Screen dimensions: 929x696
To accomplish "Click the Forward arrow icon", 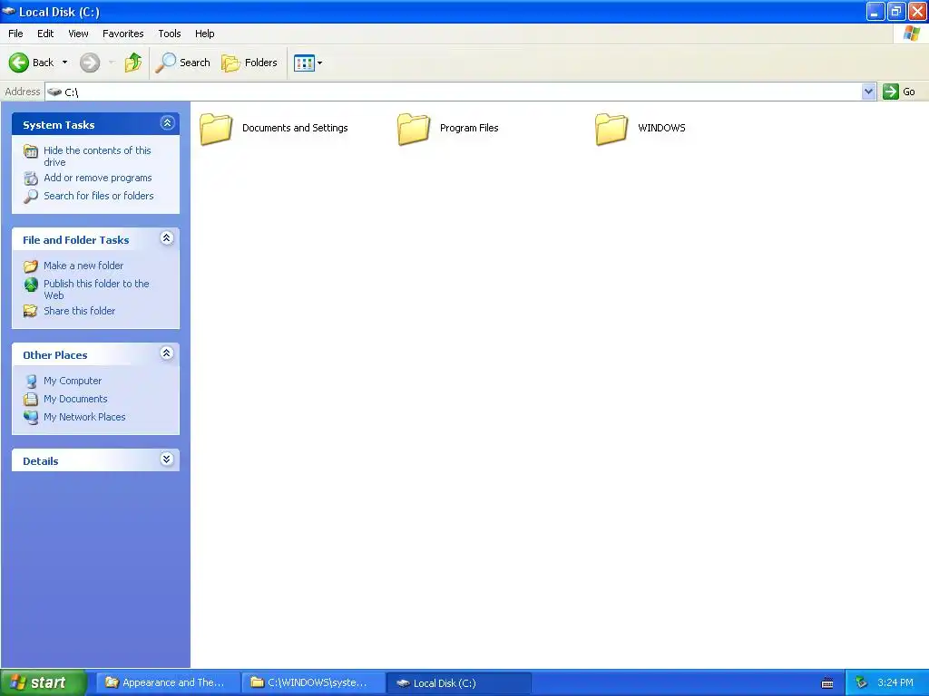I will (90, 63).
